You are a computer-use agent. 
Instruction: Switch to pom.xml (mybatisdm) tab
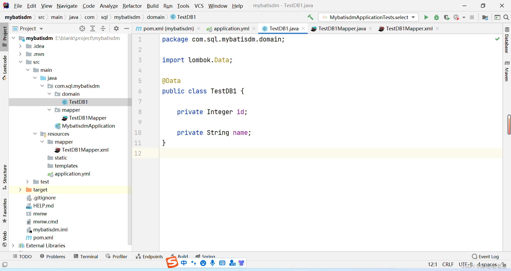coord(168,28)
